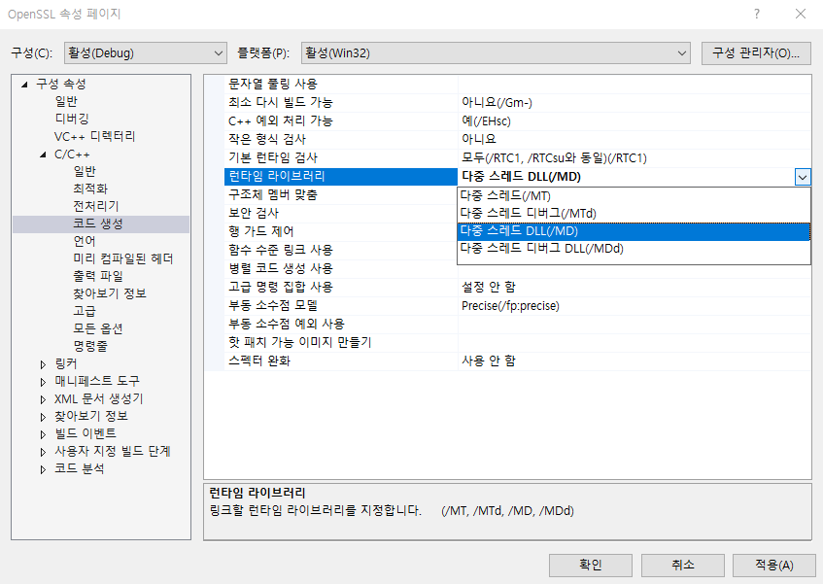
Task: Click the 아니요(/Gm-) value cell
Action: pyautogui.click(x=634, y=102)
